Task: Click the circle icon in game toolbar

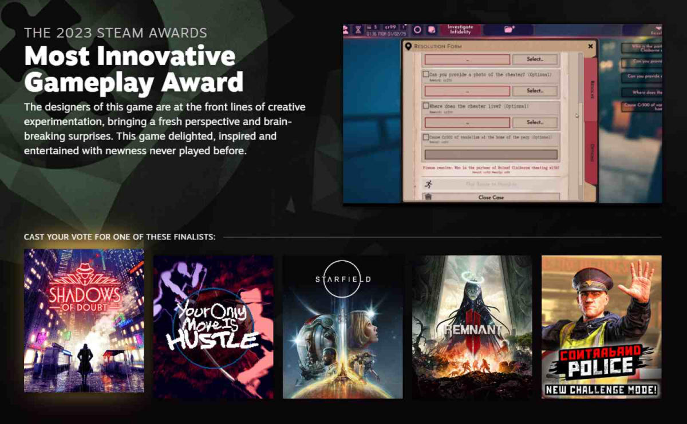Action: tap(417, 30)
